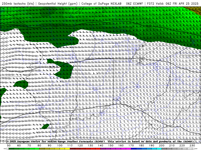This screenshot has height=150, width=201.
Task: Pick the darkest green swatch starting the color bar
Action: coord(11,149)
